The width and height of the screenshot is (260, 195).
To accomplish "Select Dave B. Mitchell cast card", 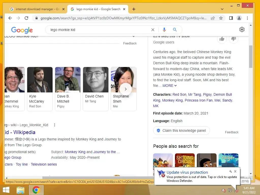I will 68,89.
